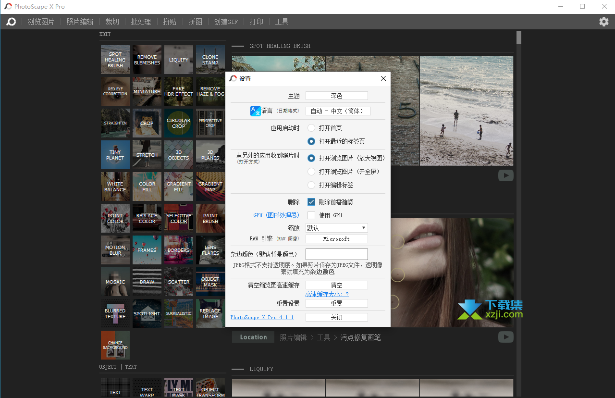The image size is (615, 398).
Task: Open the White Balance tile
Action: coord(115,187)
